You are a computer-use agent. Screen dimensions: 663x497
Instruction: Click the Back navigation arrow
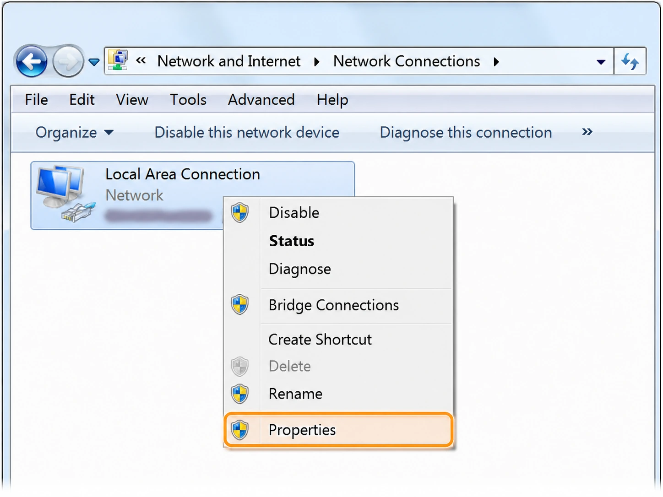point(31,61)
